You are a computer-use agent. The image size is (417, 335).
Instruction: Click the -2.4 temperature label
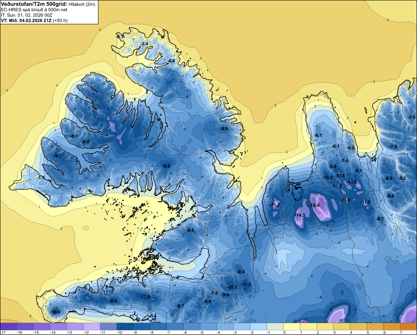coord(144,44)
